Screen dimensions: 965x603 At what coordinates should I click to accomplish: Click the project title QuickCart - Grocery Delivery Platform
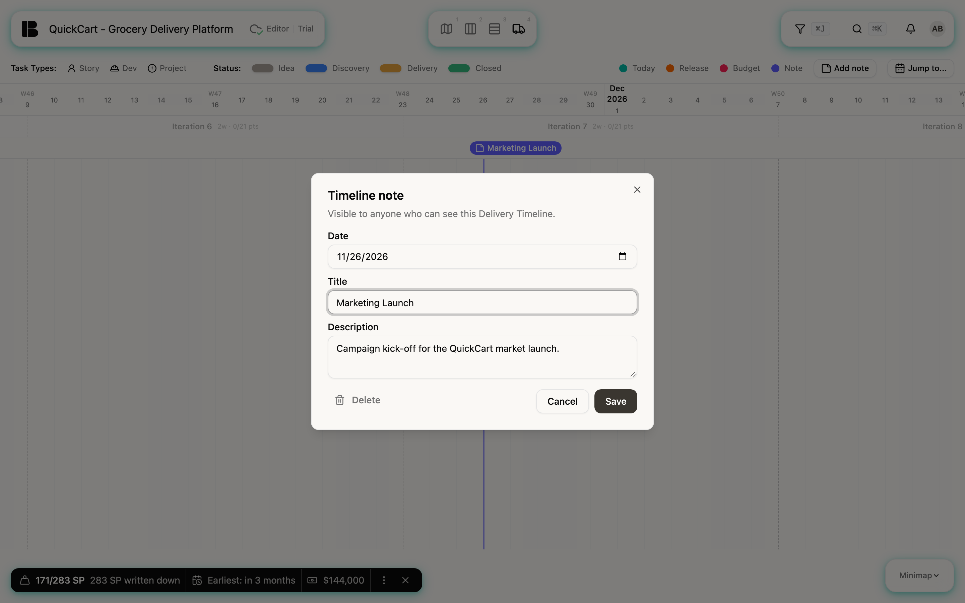(141, 29)
